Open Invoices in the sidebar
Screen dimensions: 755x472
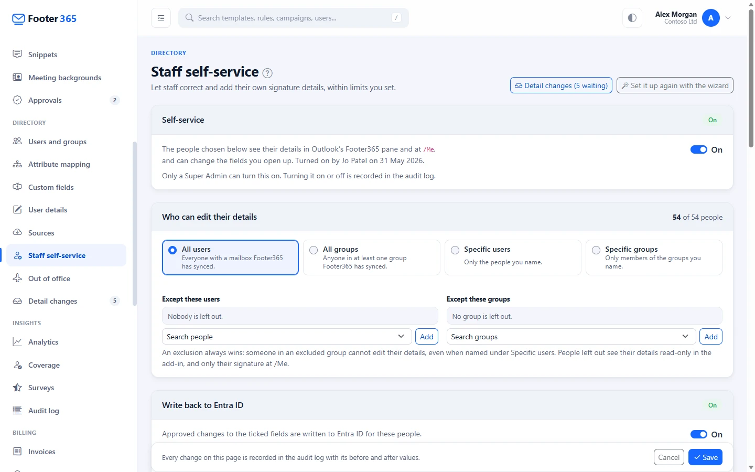[67, 452]
